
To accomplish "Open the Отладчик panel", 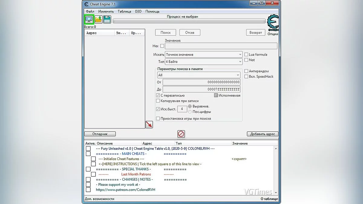I will pos(100,134).
